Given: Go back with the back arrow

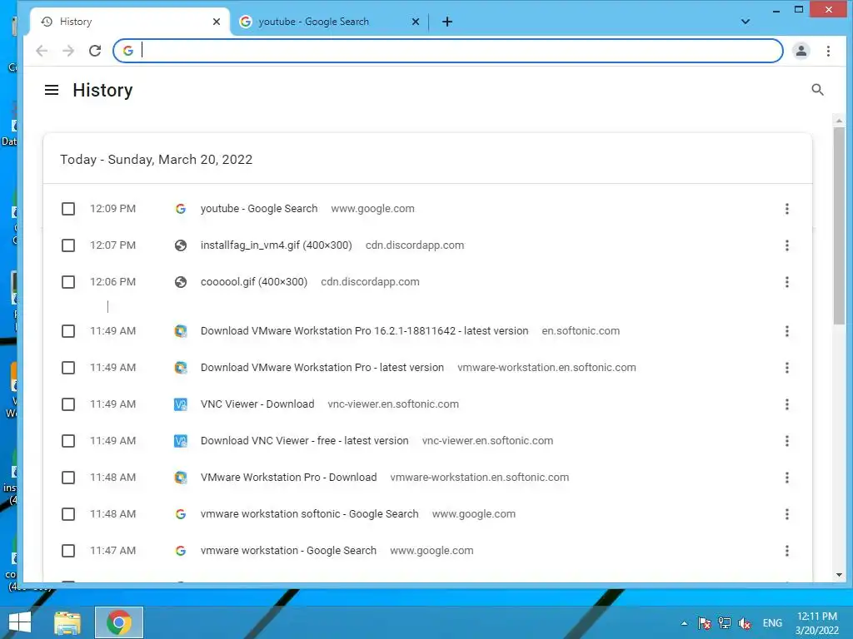Looking at the screenshot, I should click(42, 51).
